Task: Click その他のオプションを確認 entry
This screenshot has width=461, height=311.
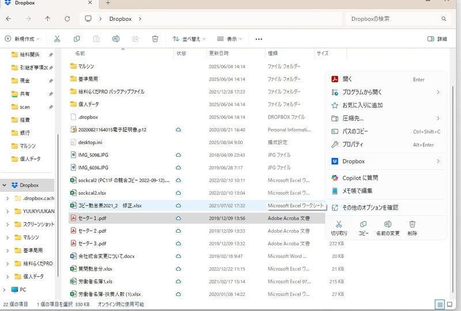Action: click(370, 207)
